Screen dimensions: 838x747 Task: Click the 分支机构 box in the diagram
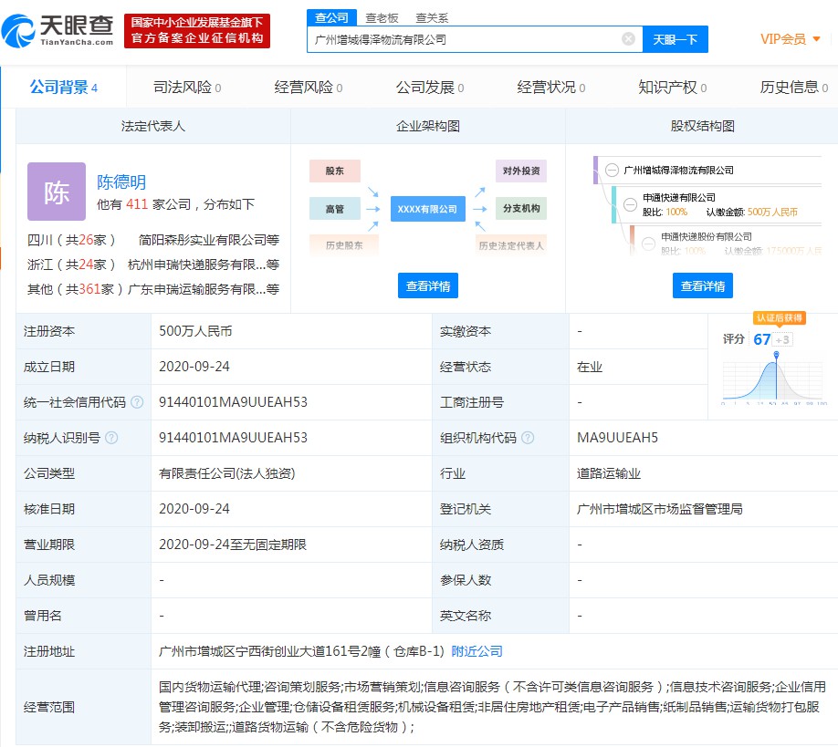click(x=521, y=208)
